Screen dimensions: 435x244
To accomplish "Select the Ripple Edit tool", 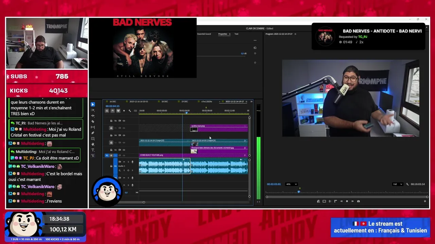I will click(x=93, y=116).
